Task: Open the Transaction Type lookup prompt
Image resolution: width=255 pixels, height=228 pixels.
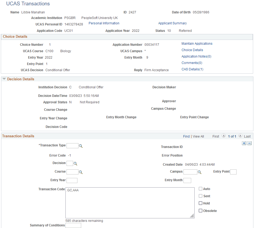Action: (x=81, y=146)
